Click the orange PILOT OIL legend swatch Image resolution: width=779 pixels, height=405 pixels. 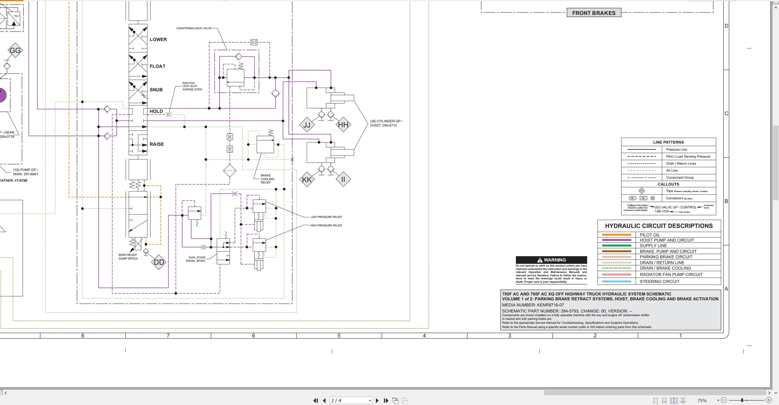[617, 235]
